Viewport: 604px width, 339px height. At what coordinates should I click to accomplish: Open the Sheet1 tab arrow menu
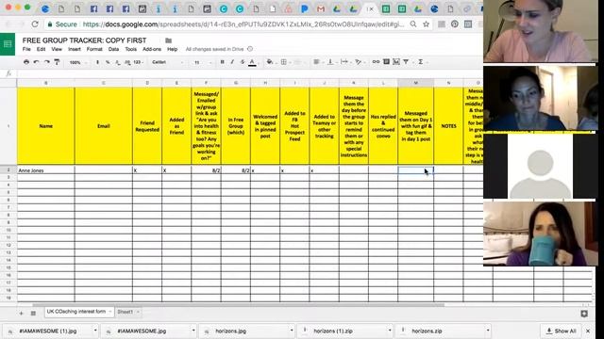[138, 312]
